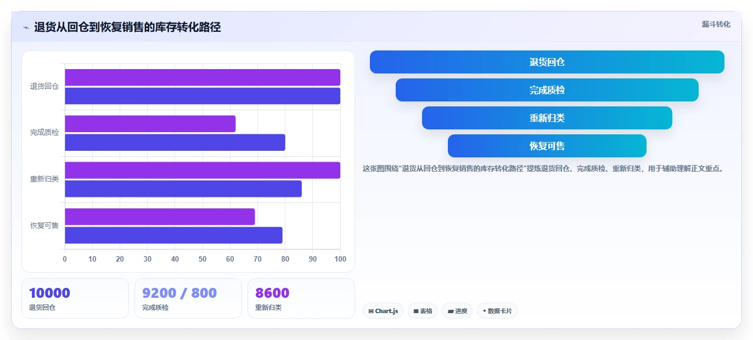The image size is (753, 340).
Task: Click the indigo bar for 完成质检
Action: (175, 143)
